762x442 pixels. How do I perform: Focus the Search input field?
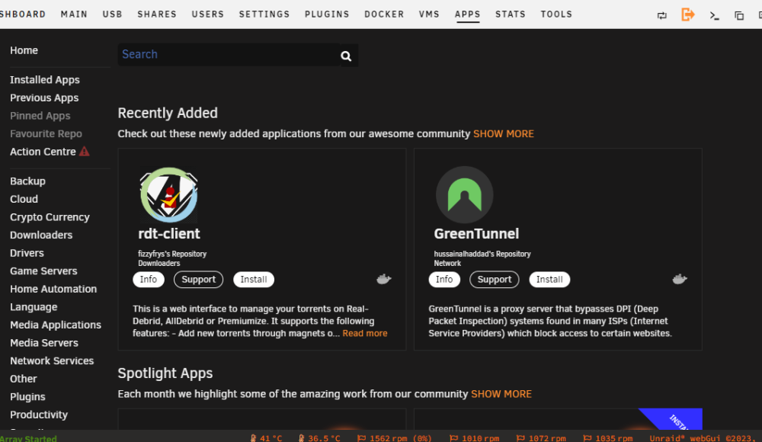229,54
